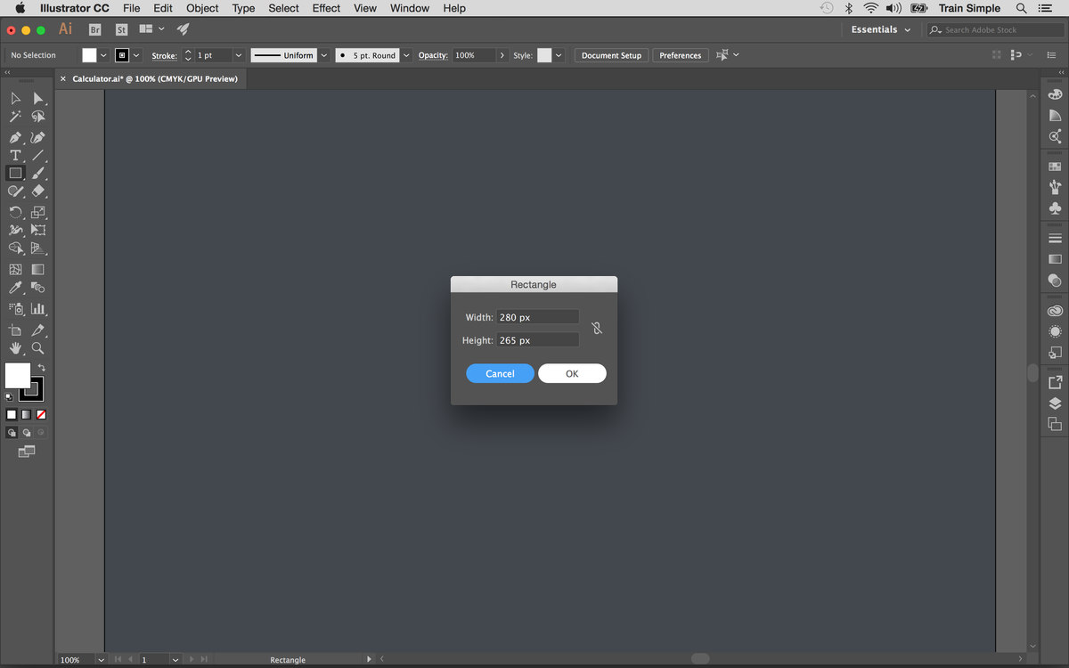Open the zoom level dropdown at bottom left
This screenshot has height=668, width=1069.
point(100,659)
